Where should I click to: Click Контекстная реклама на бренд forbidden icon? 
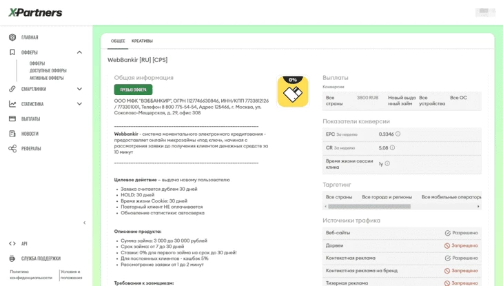pyautogui.click(x=447, y=271)
